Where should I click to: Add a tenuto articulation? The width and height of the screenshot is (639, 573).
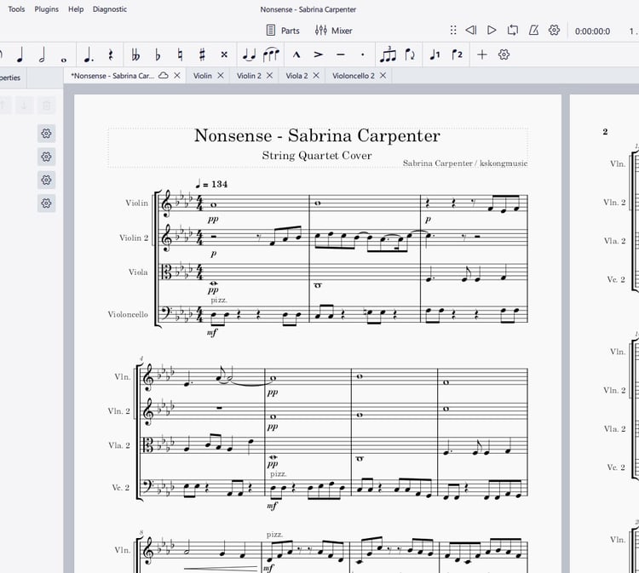341,54
